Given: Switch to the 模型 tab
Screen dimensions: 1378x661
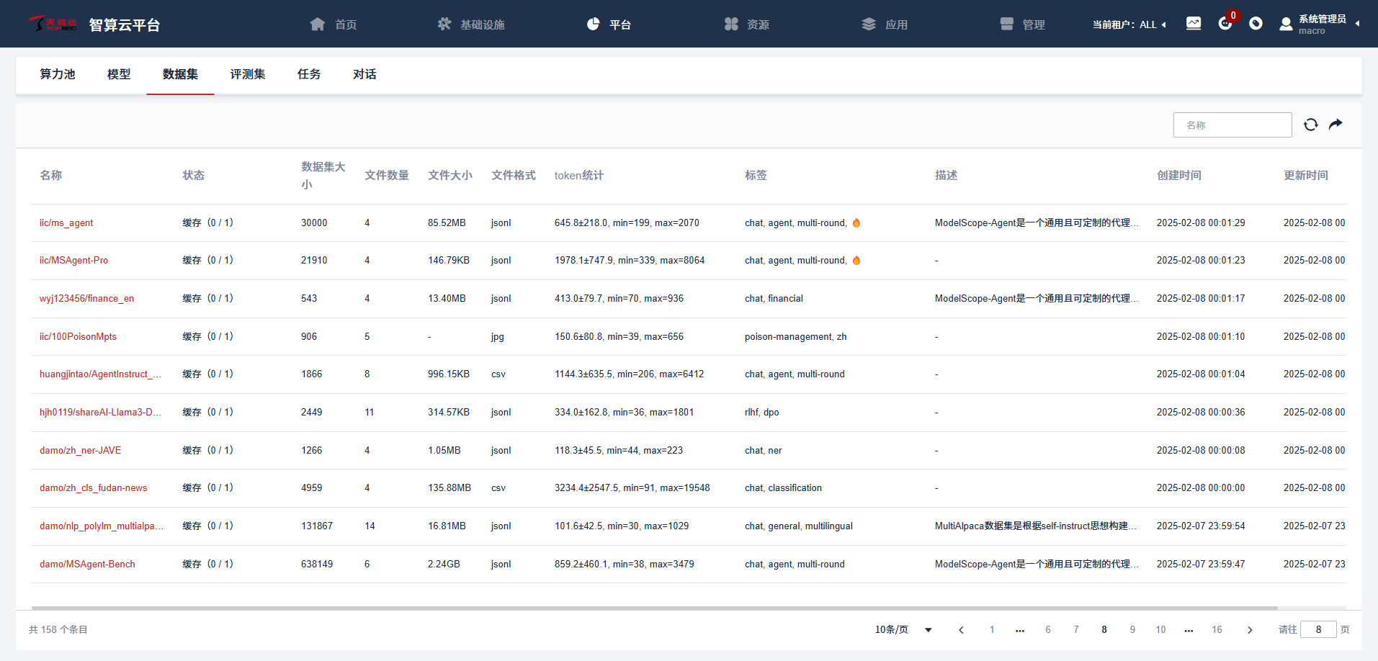Looking at the screenshot, I should pos(119,74).
